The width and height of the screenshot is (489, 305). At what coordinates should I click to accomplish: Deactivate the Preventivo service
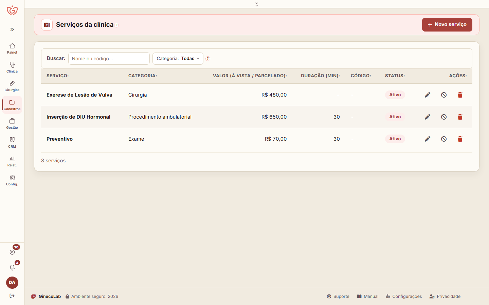(444, 139)
